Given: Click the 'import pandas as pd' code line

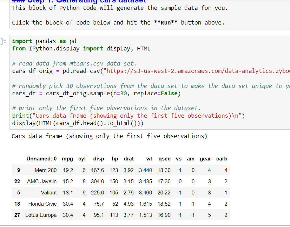Looking at the screenshot, I should 44,41.
